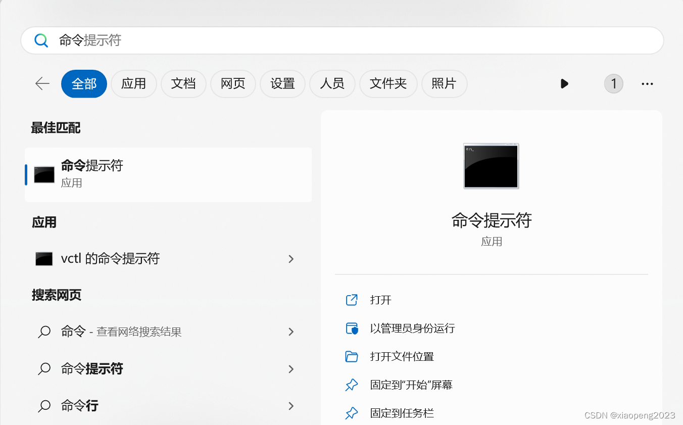Click the search magnifier icon in search box

point(41,40)
